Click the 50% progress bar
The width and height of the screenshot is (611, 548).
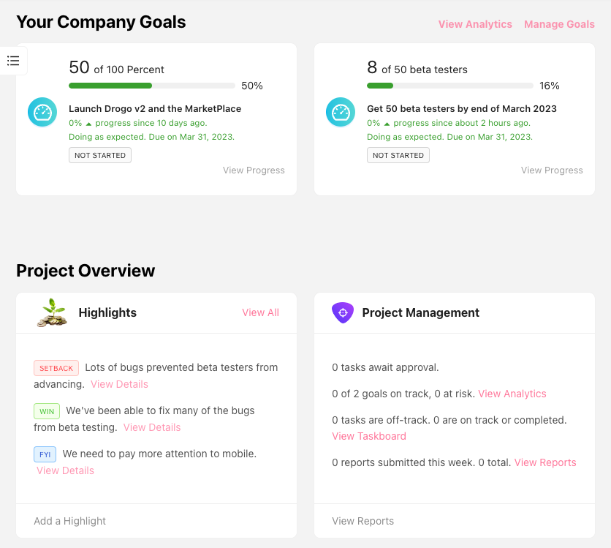click(x=151, y=86)
